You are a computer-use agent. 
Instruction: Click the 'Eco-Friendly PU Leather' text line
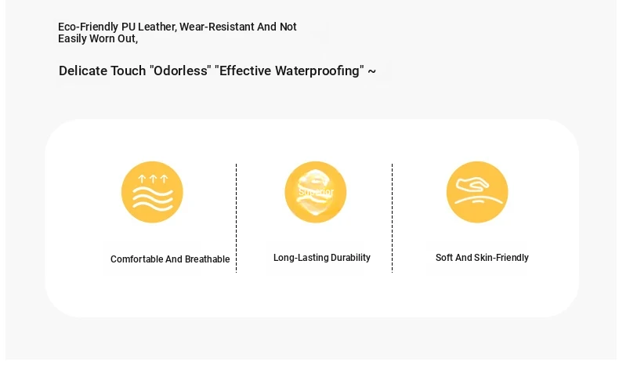point(177,27)
